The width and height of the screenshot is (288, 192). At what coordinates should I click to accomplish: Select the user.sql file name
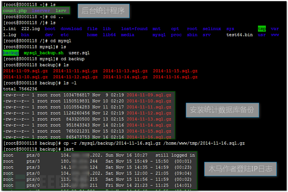pyautogui.click(x=79, y=53)
